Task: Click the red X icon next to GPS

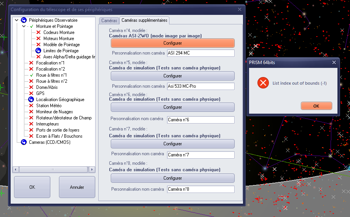Action: [x=31, y=93]
